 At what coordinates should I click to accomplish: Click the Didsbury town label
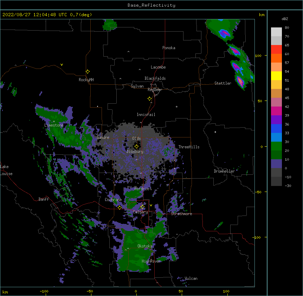tap(135, 152)
